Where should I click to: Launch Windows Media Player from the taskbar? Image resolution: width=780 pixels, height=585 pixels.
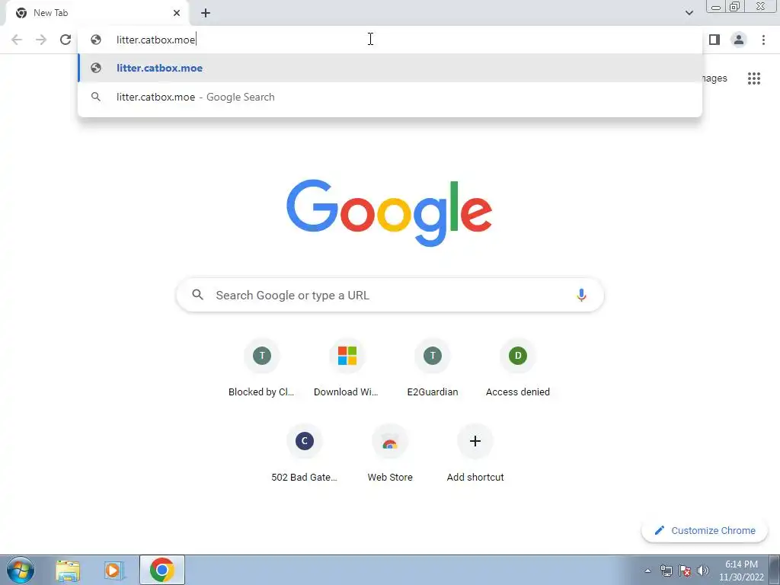coord(114,570)
